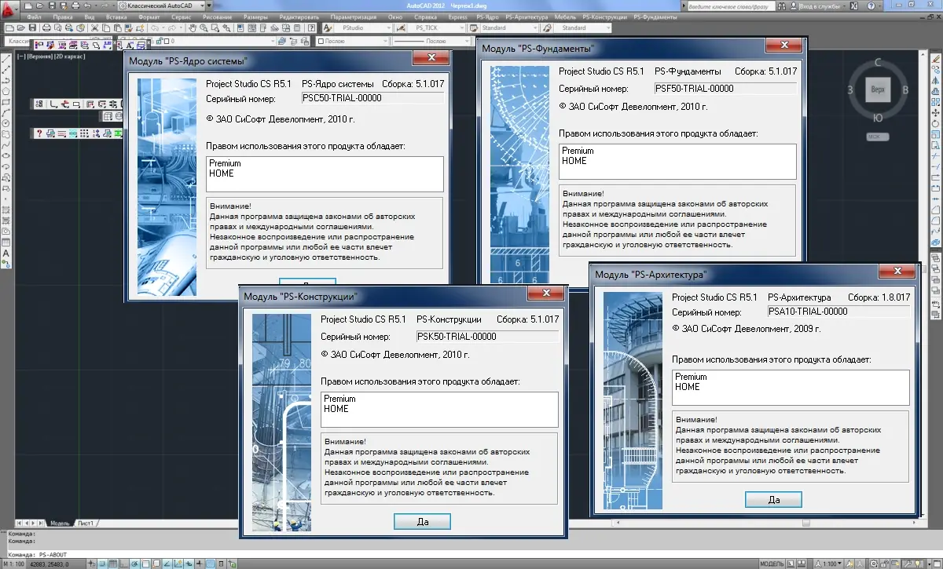This screenshot has height=569, width=943.
Task: Click Вход в службы sign-in link
Action: coord(820,6)
